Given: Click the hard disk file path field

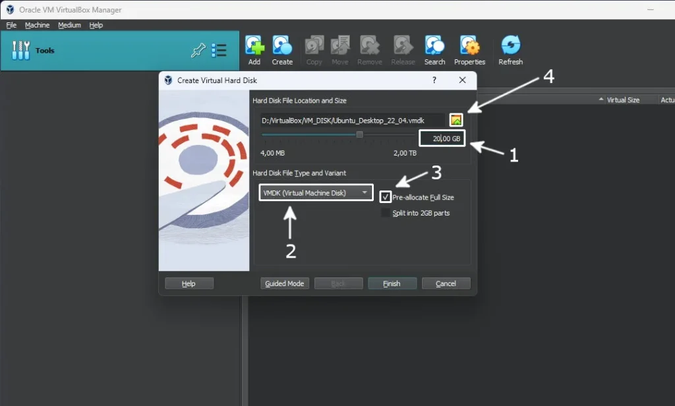Looking at the screenshot, I should click(x=352, y=121).
